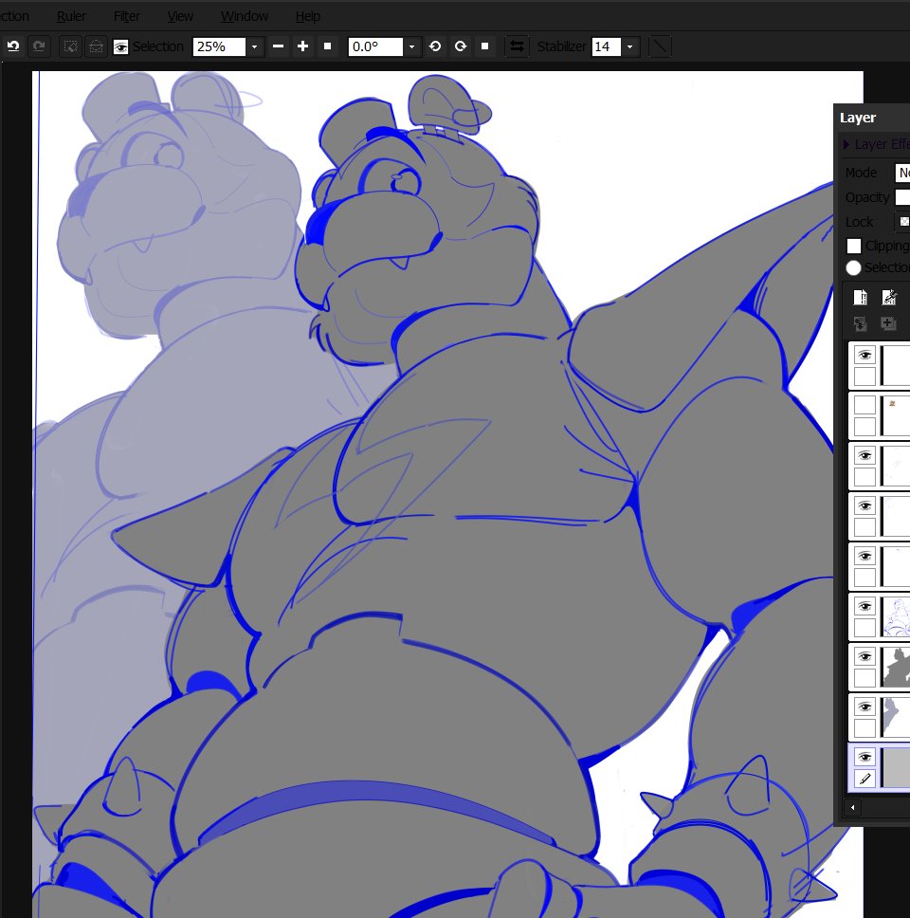Click the Stabilizer value field showing 14

(x=607, y=46)
